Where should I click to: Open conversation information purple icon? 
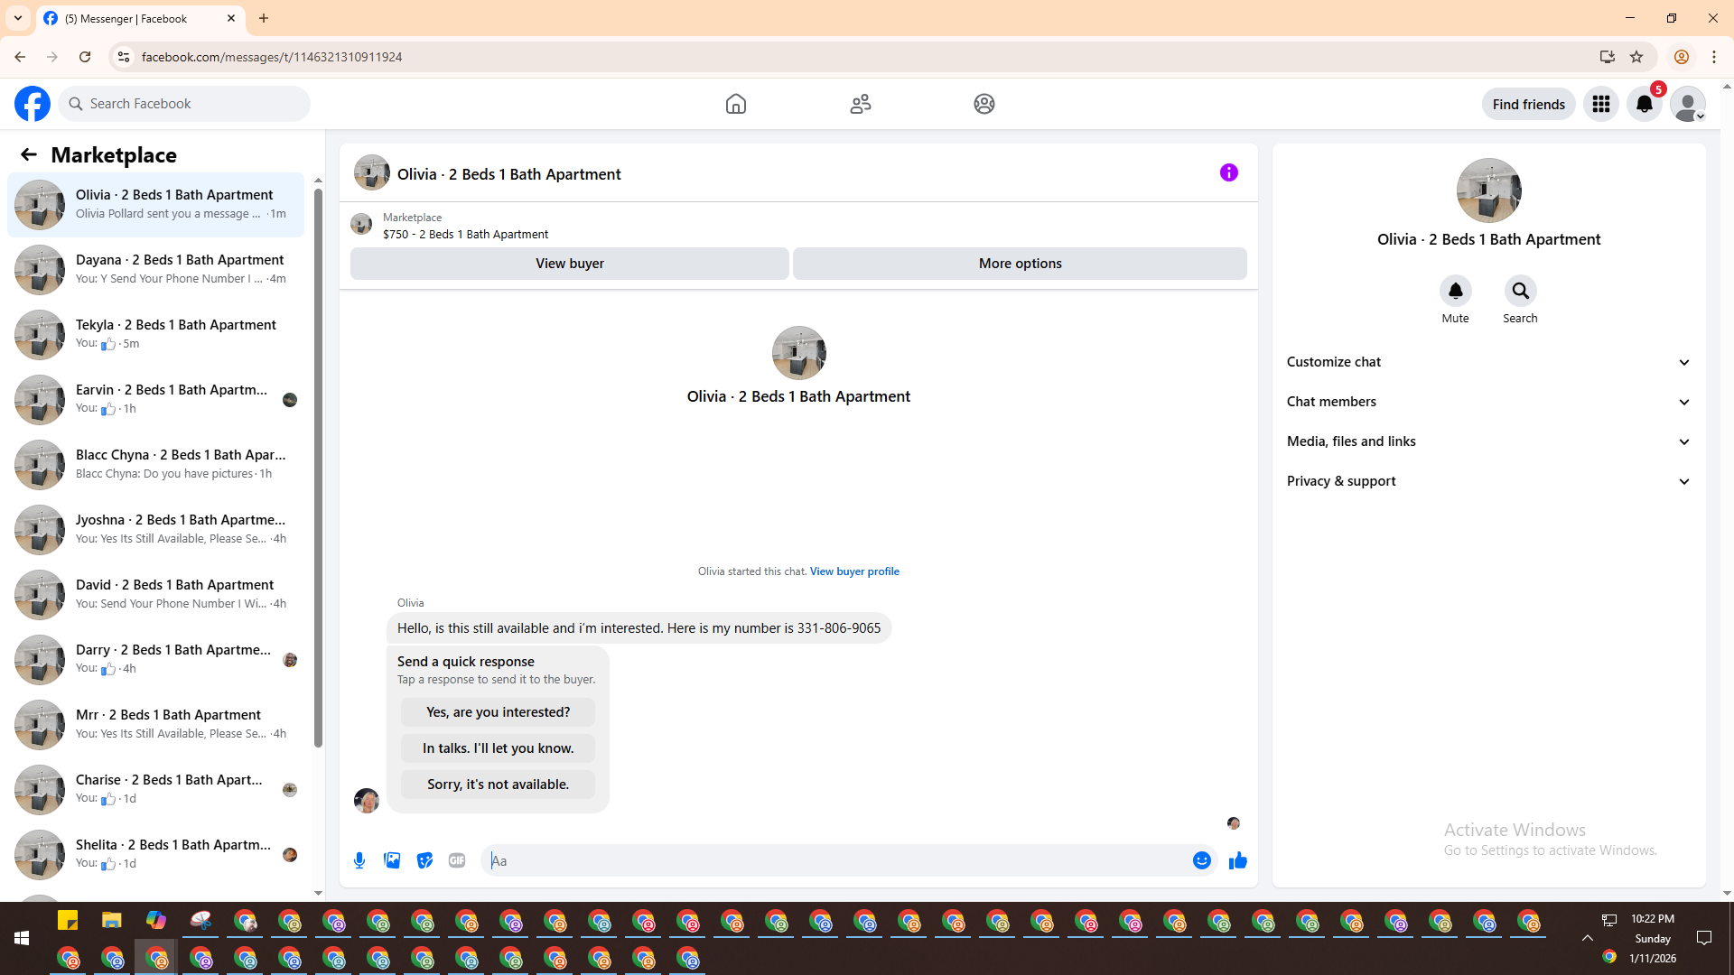(1229, 172)
